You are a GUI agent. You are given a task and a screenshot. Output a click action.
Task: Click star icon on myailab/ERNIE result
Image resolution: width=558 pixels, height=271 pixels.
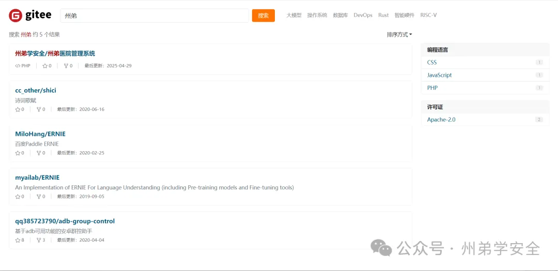tap(18, 197)
